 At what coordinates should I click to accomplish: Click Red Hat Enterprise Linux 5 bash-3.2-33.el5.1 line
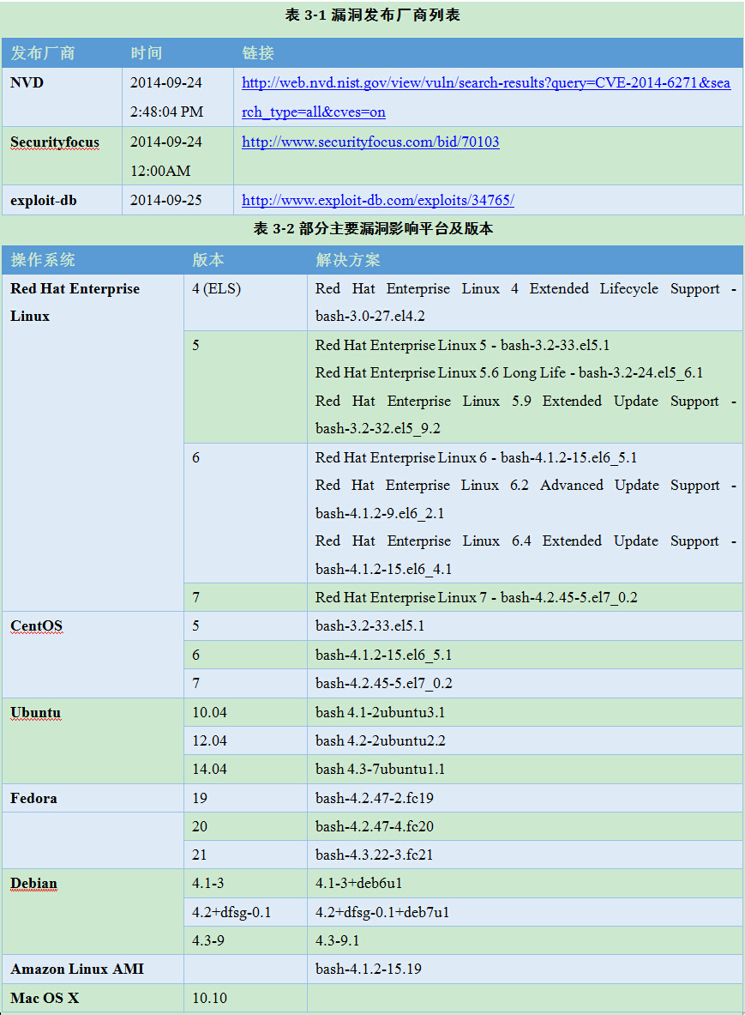(462, 345)
